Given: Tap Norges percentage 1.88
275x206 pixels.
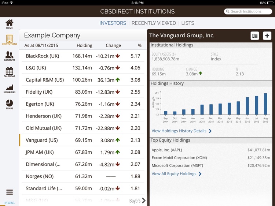Looking at the screenshot, I should pyautogui.click(x=135, y=176).
